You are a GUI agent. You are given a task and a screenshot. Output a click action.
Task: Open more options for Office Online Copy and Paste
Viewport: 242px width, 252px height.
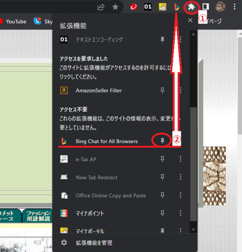tap(181, 195)
